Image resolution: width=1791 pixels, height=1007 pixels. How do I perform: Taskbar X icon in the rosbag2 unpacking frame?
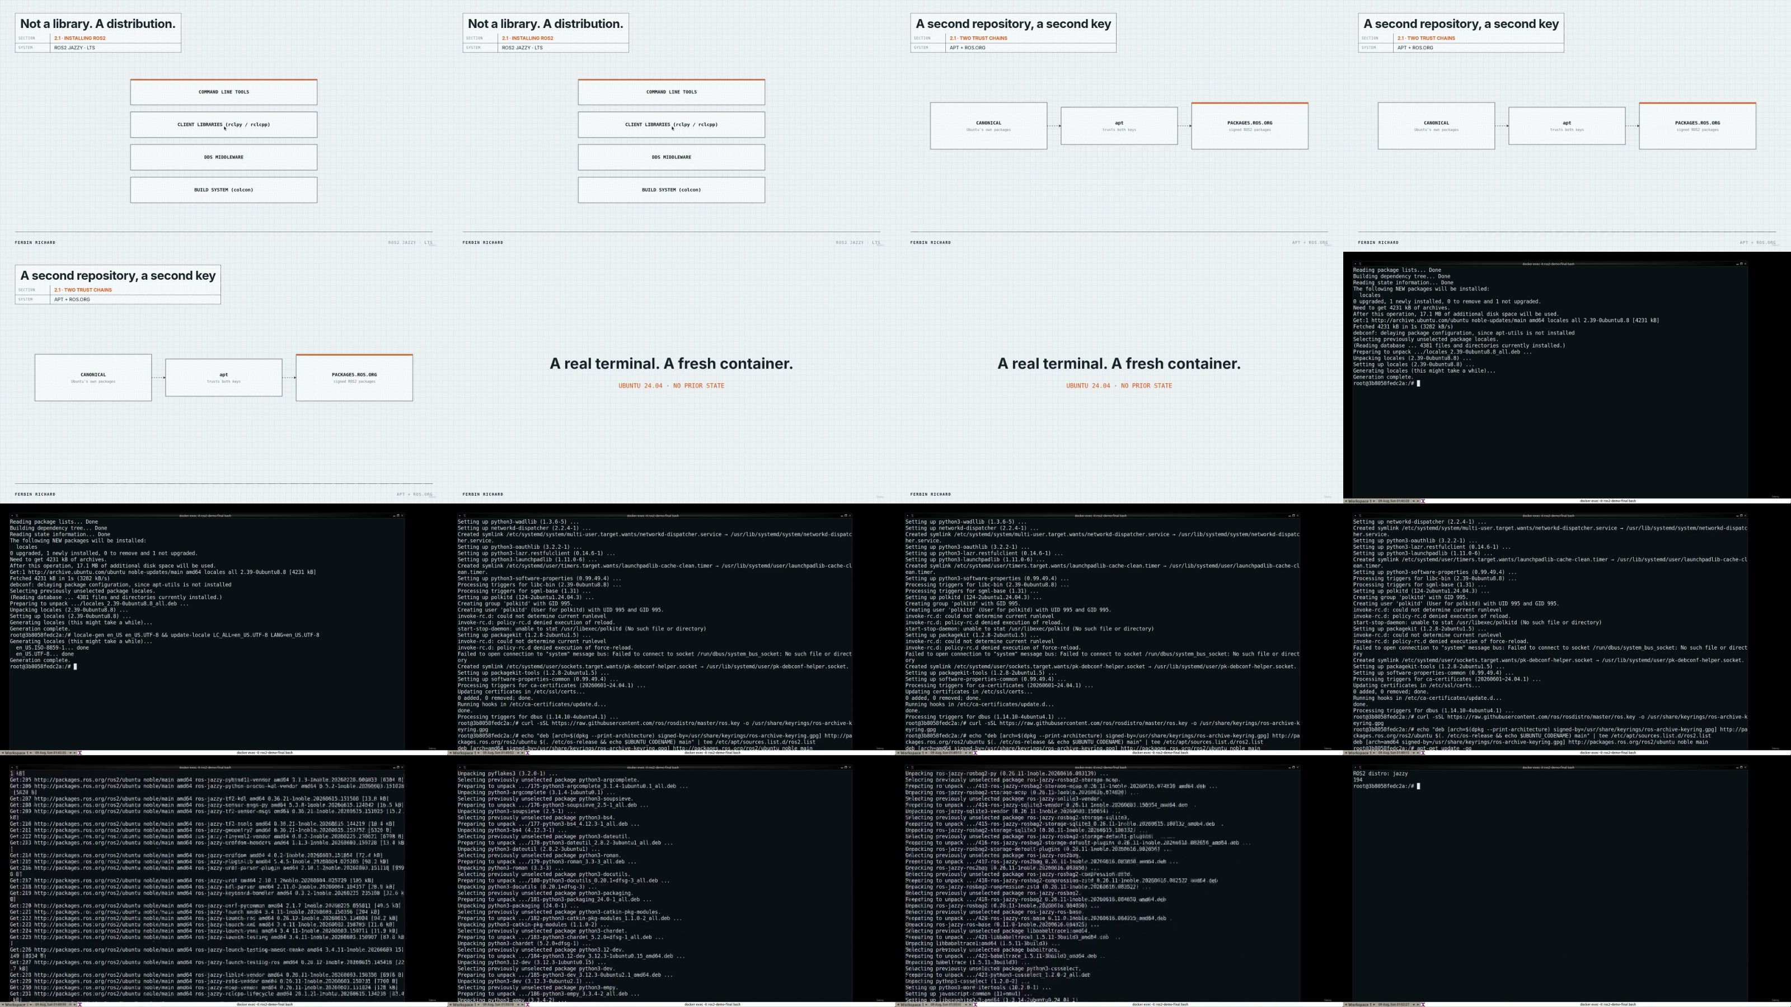(976, 1005)
